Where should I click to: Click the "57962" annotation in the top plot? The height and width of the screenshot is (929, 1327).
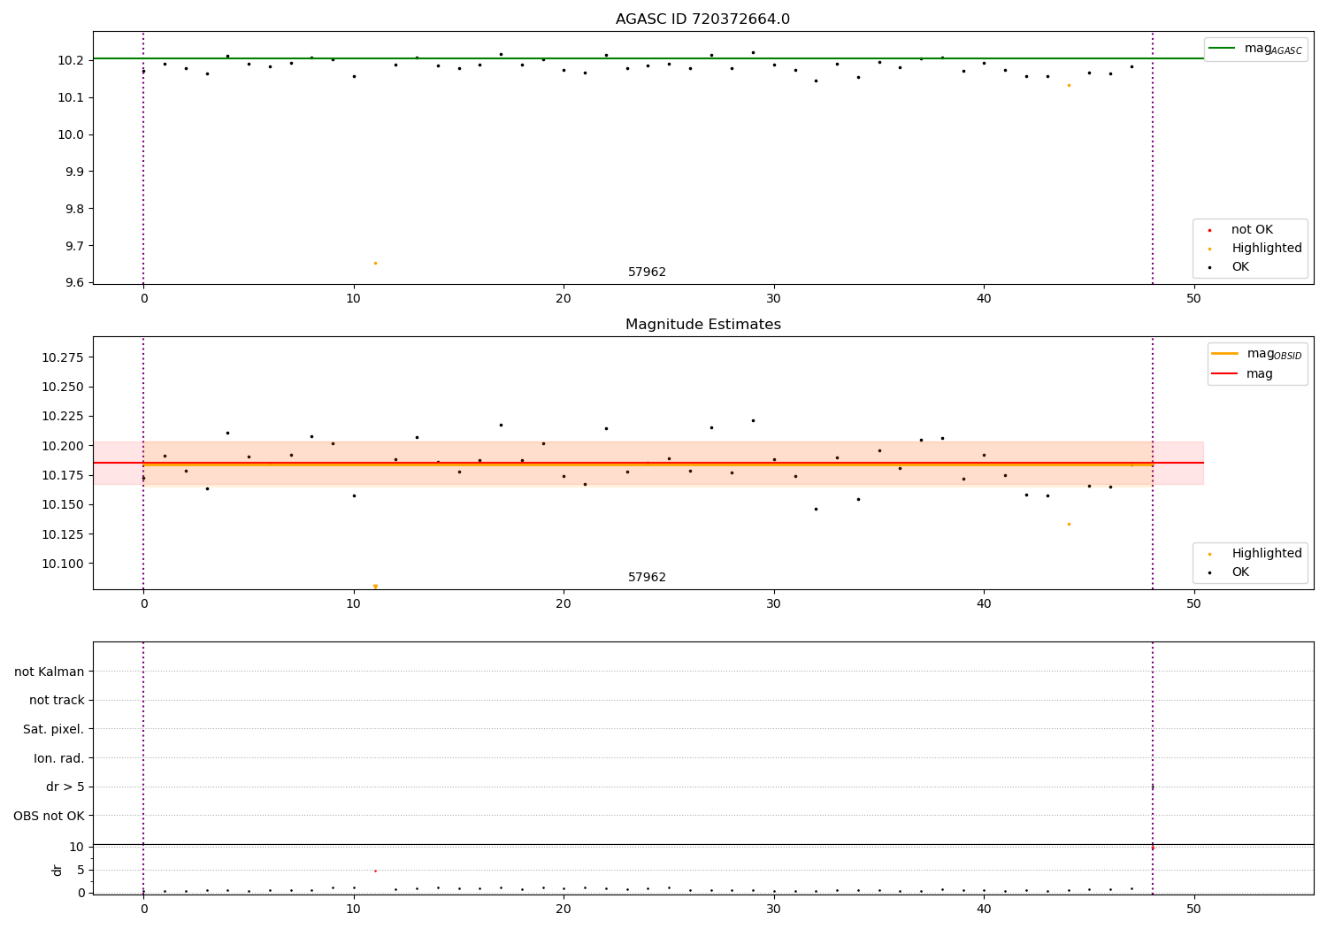point(647,273)
